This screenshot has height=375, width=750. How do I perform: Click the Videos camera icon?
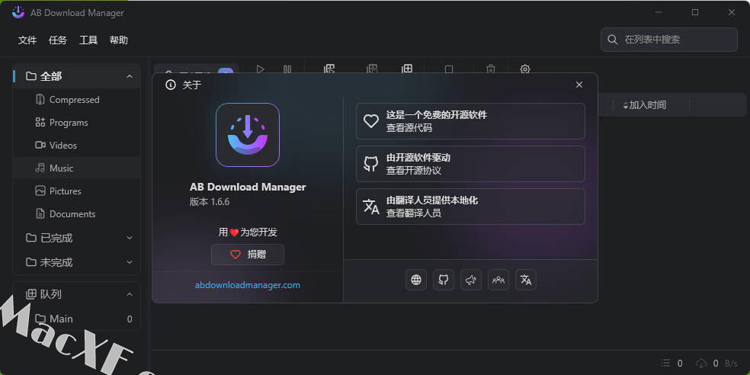40,145
